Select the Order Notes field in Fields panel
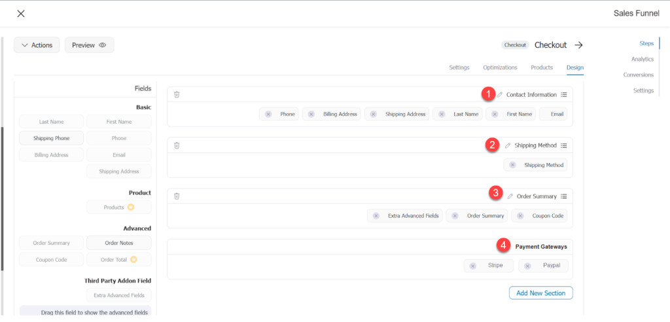 point(119,243)
